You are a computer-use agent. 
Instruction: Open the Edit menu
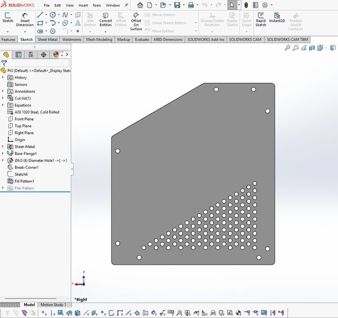click(x=58, y=5)
